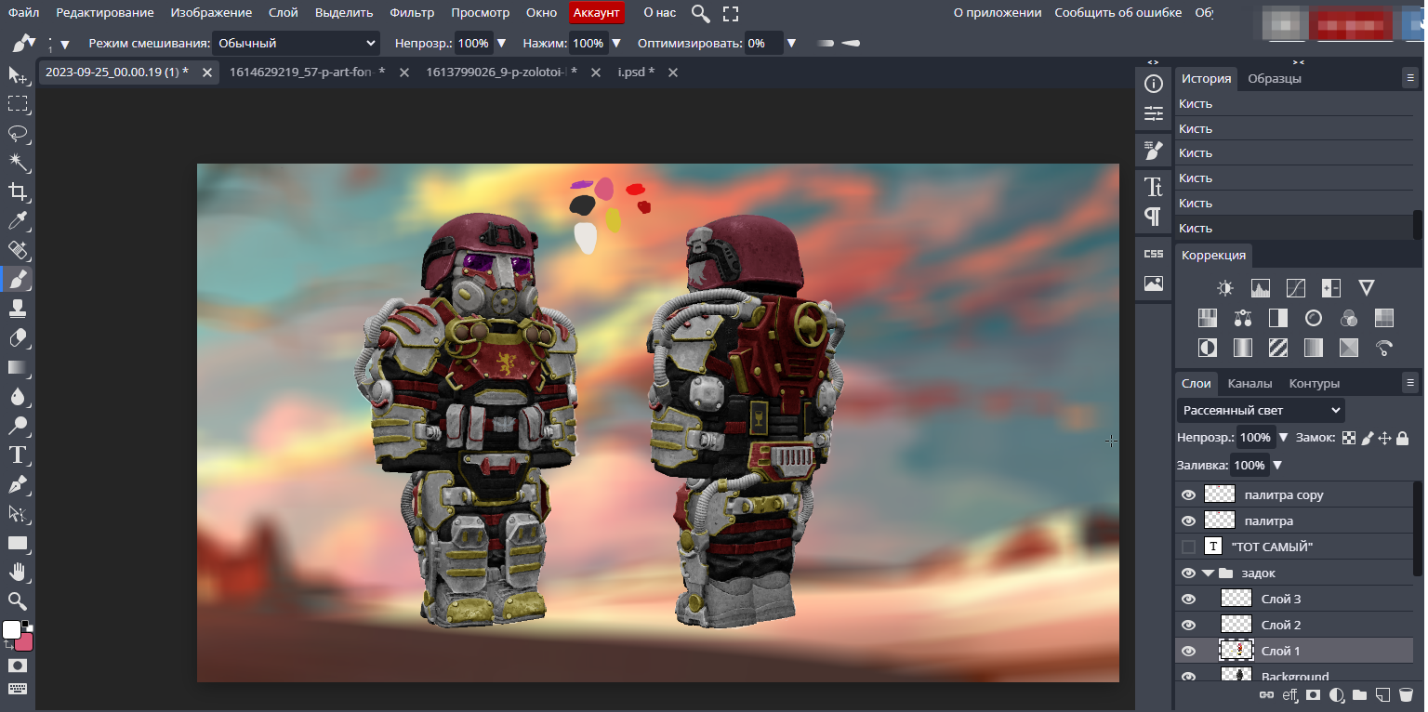Add Brightness/Contrast adjustment icon

1225,288
